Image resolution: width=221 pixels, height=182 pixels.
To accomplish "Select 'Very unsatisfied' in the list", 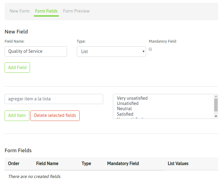I will click(x=132, y=98).
